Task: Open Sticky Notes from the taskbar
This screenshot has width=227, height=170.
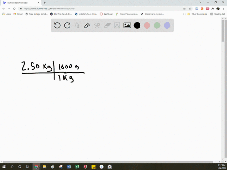Action: click(x=93, y=167)
